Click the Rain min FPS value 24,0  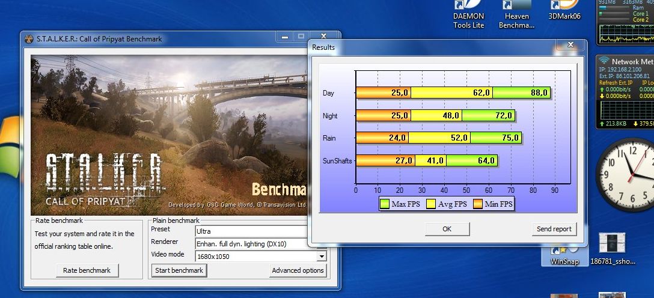(397, 138)
